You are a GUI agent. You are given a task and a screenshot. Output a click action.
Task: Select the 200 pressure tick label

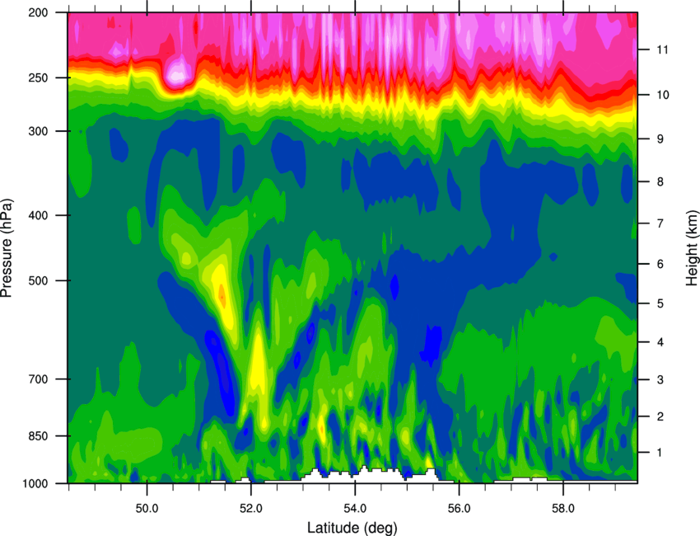[x=38, y=12]
